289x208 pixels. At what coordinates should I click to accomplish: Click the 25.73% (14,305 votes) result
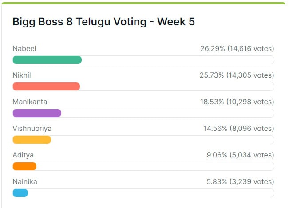237,75
